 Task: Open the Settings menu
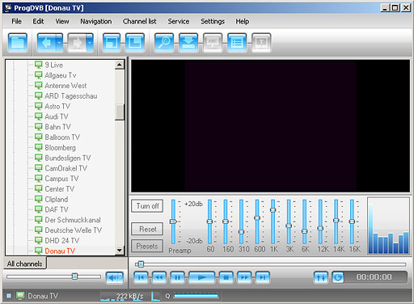pos(213,21)
